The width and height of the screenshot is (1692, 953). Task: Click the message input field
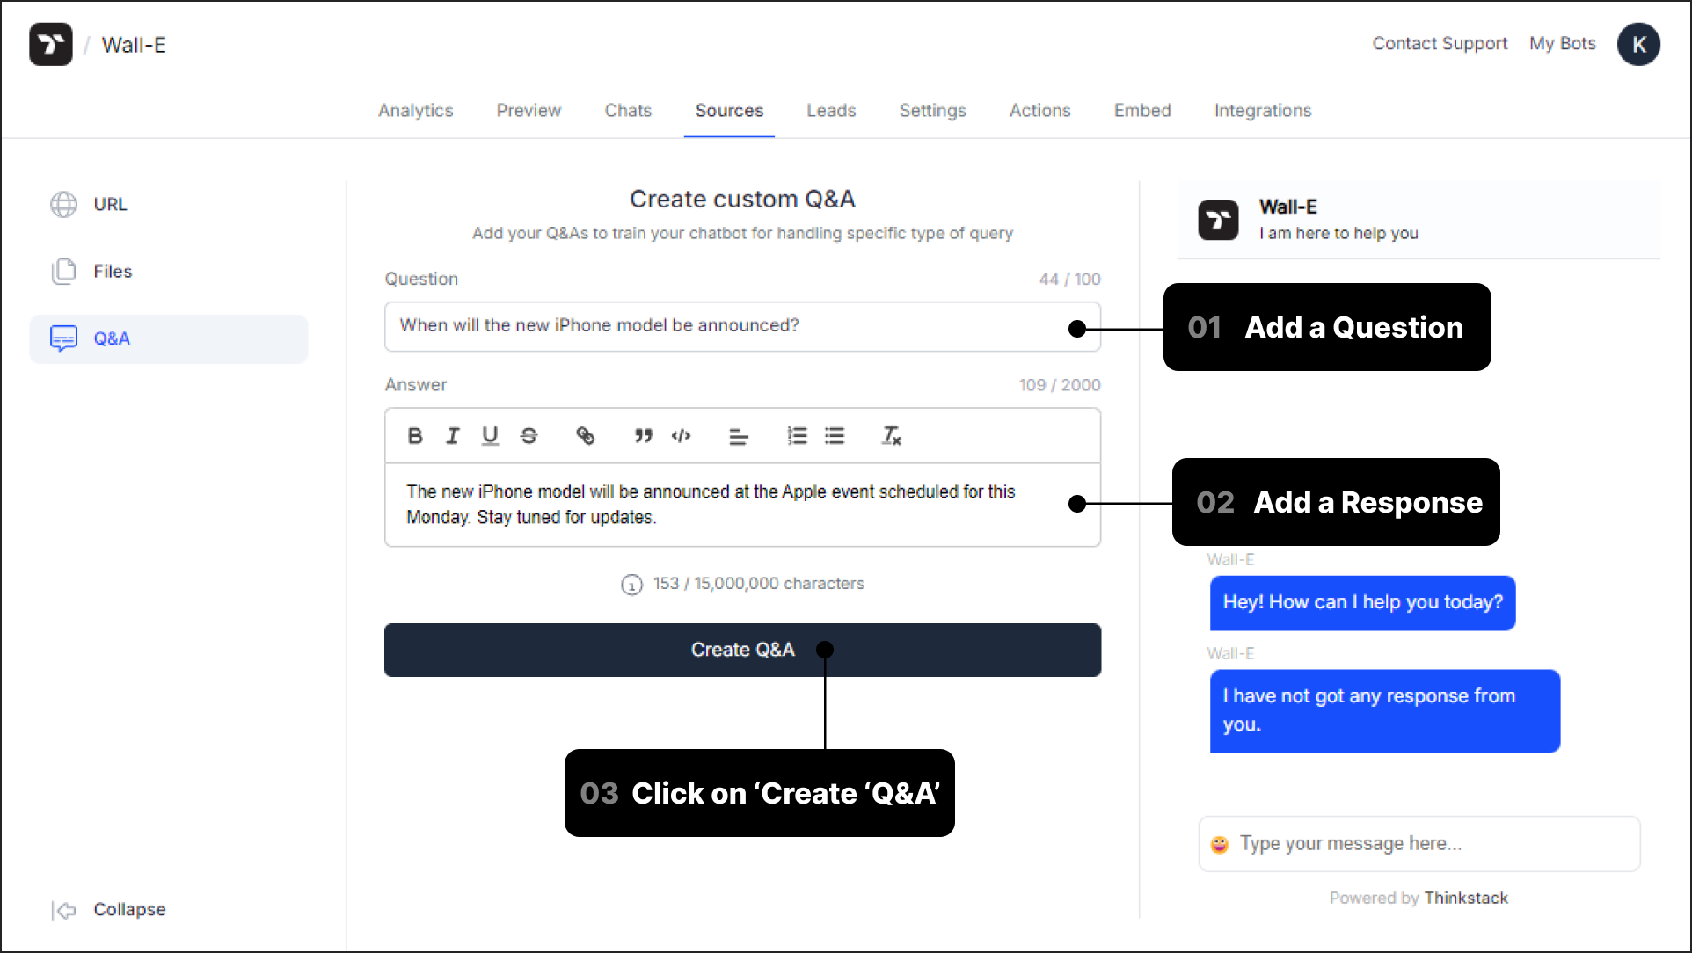(x=1420, y=844)
